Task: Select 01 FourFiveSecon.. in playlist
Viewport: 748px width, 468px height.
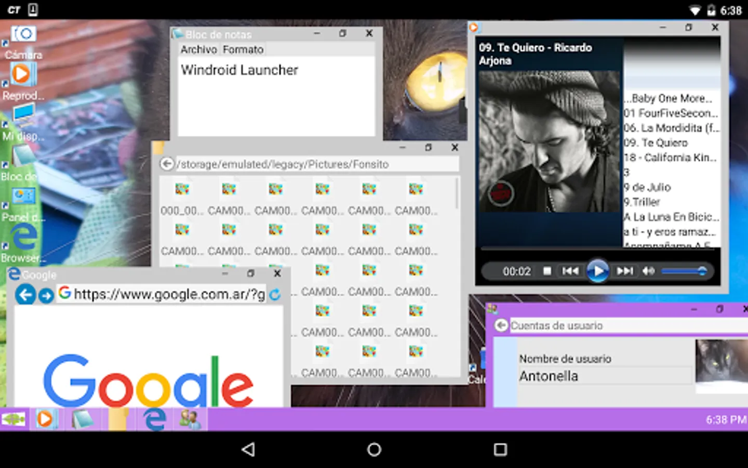Action: 672,113
